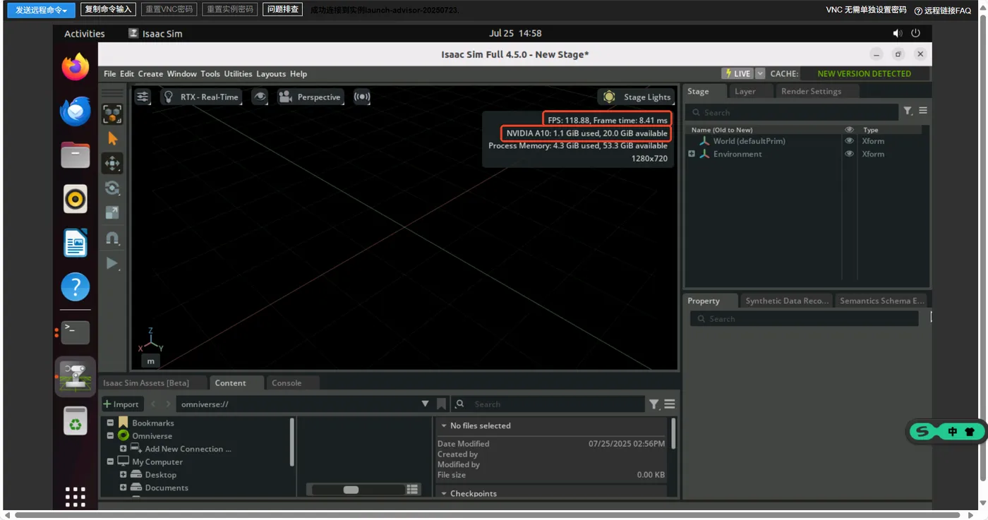Open omniverse:// path dropdown arrow

[425, 404]
